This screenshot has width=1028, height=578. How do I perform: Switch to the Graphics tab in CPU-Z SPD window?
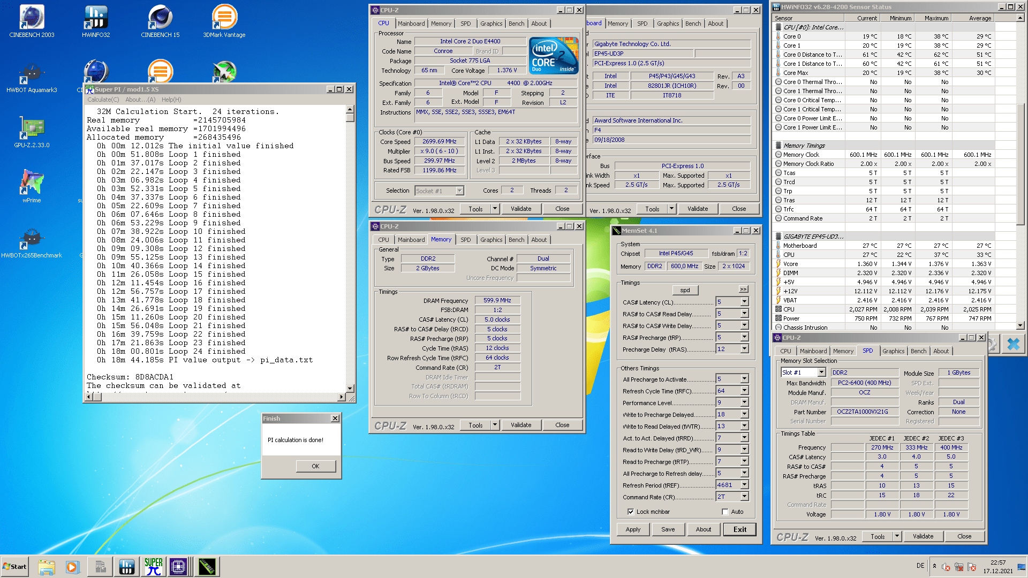pyautogui.click(x=893, y=351)
